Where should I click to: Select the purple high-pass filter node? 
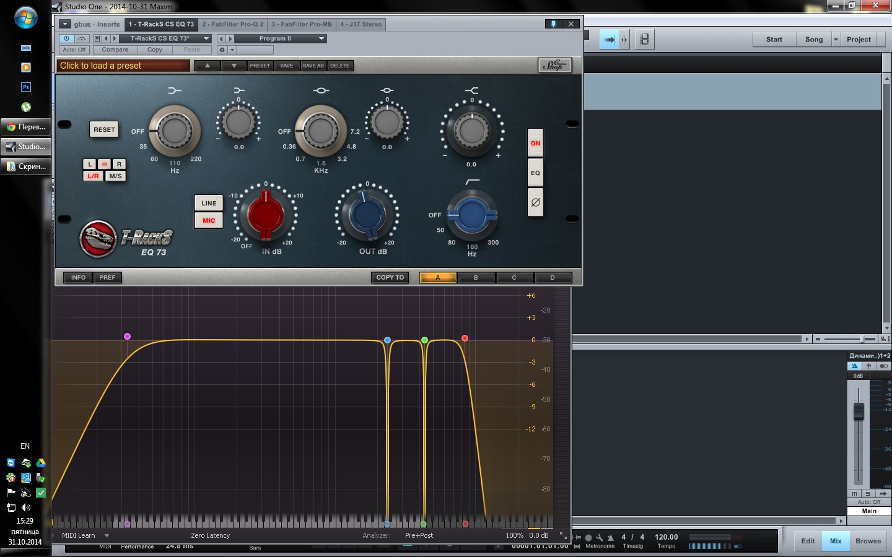(x=127, y=336)
